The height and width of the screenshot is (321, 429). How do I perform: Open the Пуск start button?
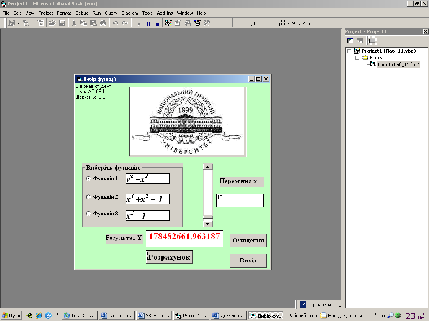tap(11, 316)
